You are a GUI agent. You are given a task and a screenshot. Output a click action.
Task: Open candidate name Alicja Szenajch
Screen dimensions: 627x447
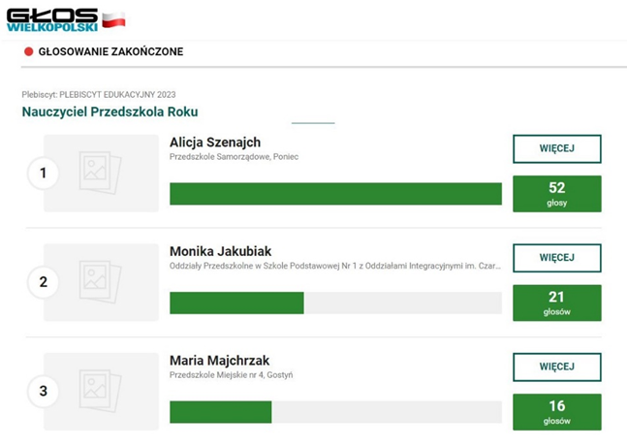click(215, 143)
